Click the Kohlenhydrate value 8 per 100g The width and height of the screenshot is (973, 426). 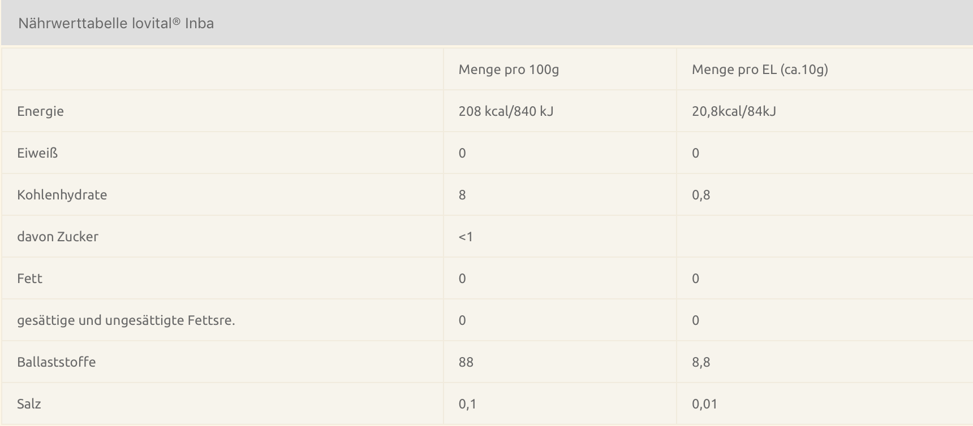(x=462, y=195)
